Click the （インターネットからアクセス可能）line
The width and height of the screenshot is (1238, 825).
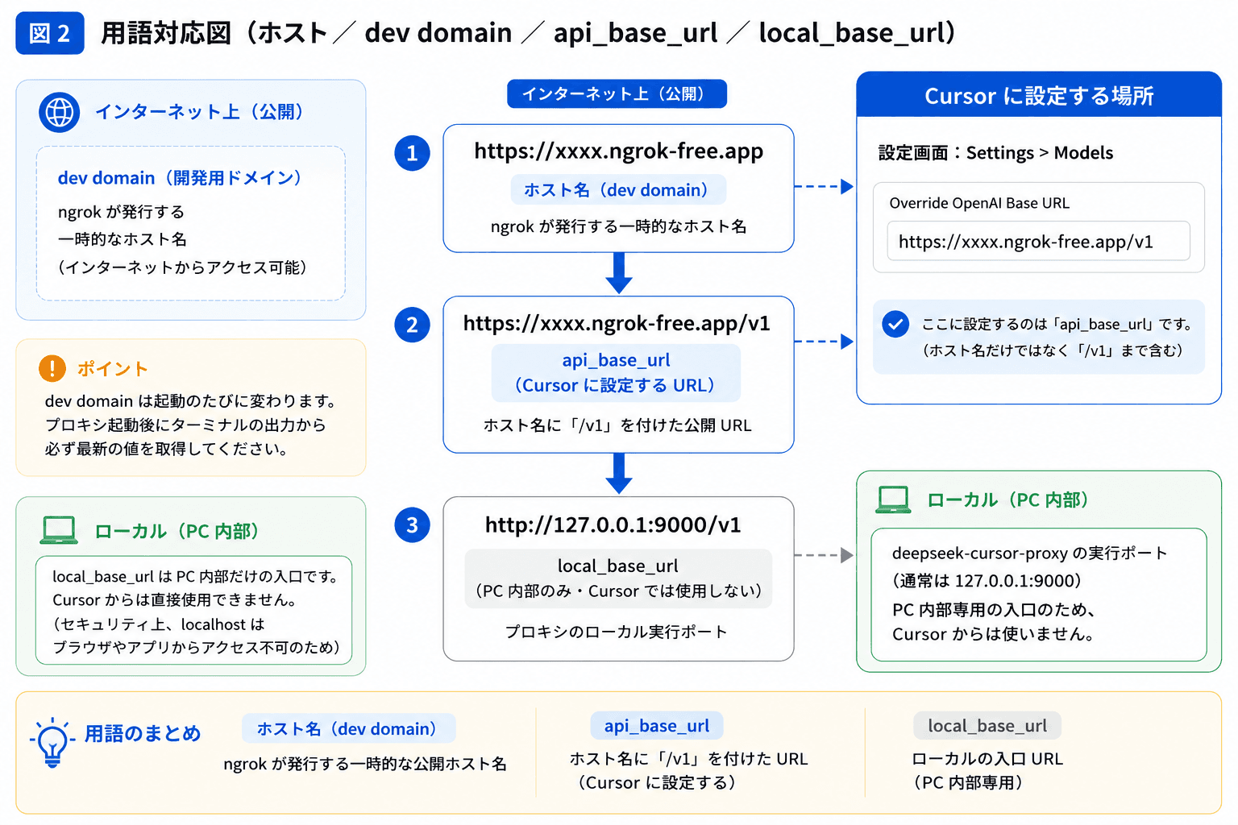click(182, 267)
